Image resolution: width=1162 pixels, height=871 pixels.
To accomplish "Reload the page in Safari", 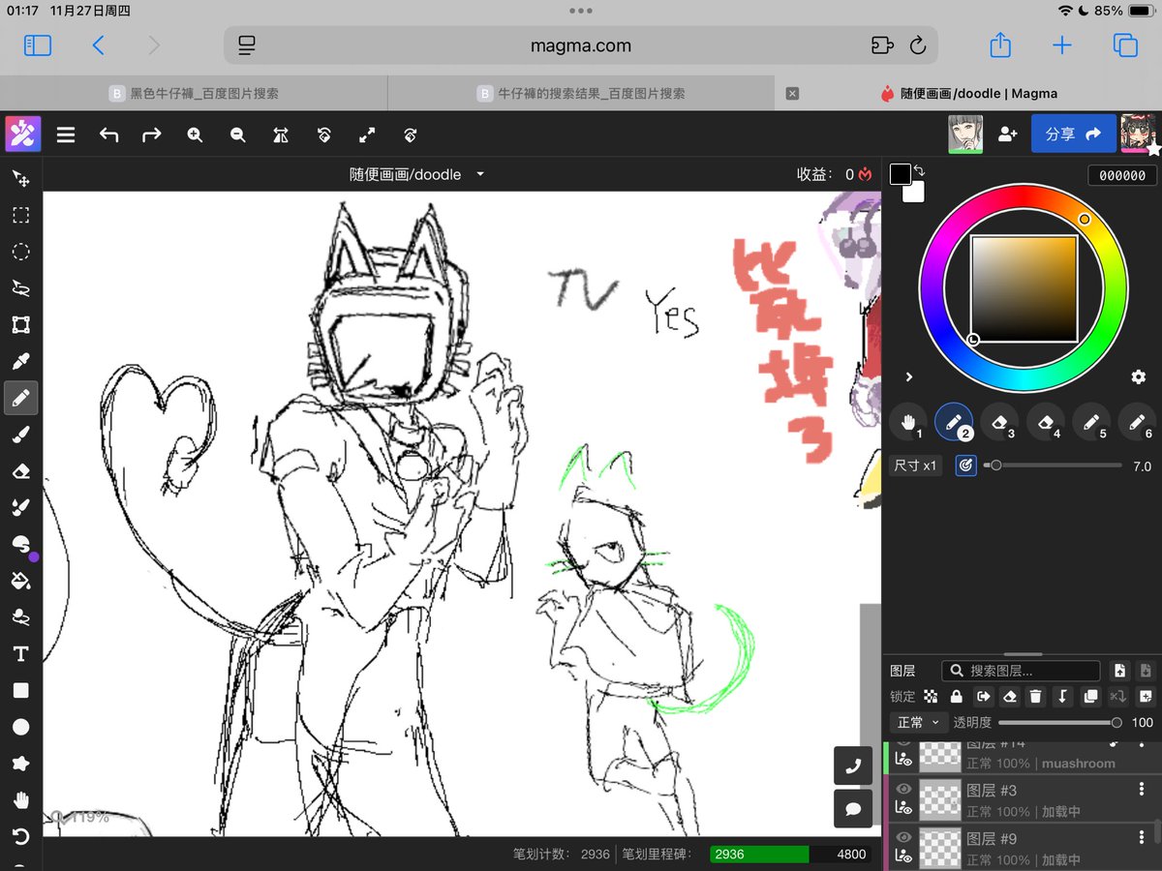I will [x=918, y=45].
